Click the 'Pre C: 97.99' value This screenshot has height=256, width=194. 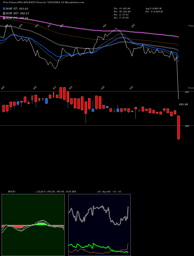coord(121,17)
